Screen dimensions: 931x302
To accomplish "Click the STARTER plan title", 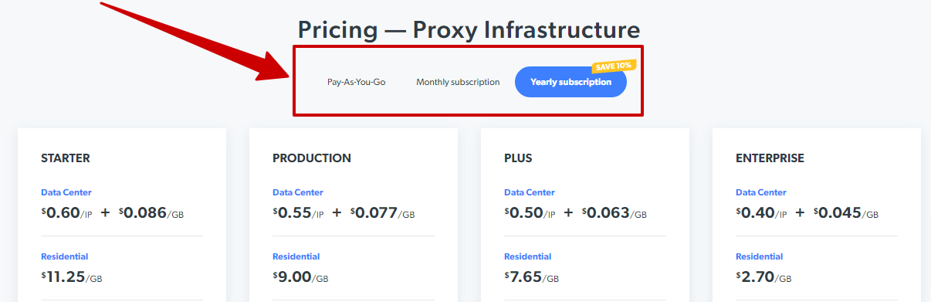I will [x=66, y=158].
